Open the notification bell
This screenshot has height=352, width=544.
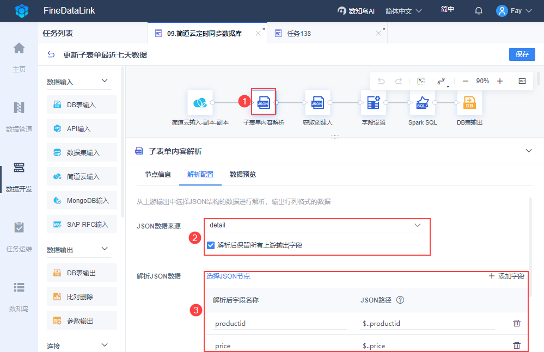479,11
